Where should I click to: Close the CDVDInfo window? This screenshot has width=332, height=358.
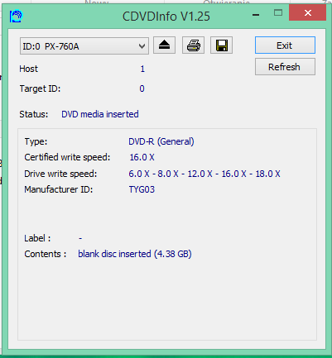[308, 12]
